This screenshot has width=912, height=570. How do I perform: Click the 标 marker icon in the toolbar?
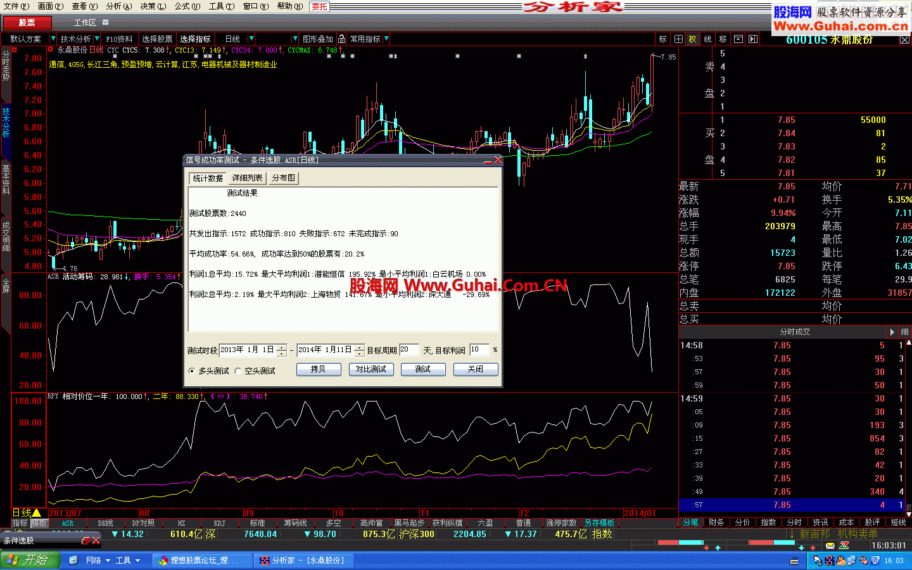(x=662, y=39)
